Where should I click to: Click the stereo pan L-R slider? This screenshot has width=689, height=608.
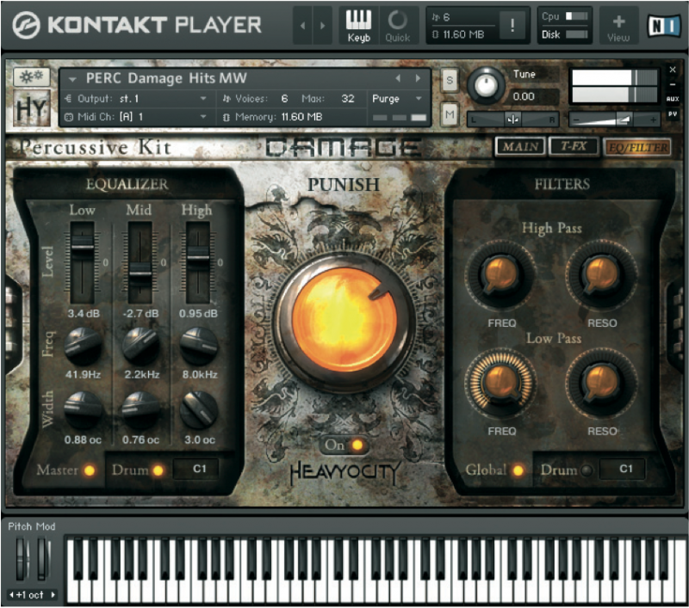(x=512, y=119)
